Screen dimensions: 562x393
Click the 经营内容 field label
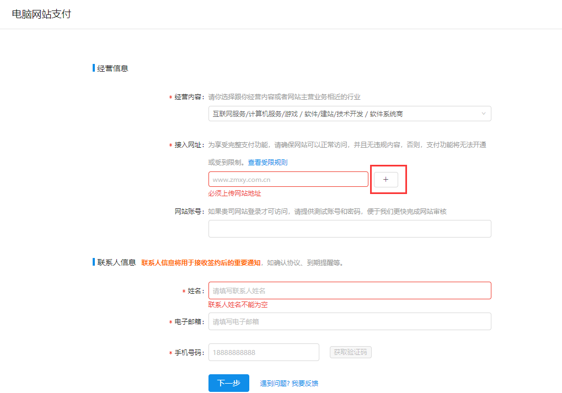[x=189, y=96]
